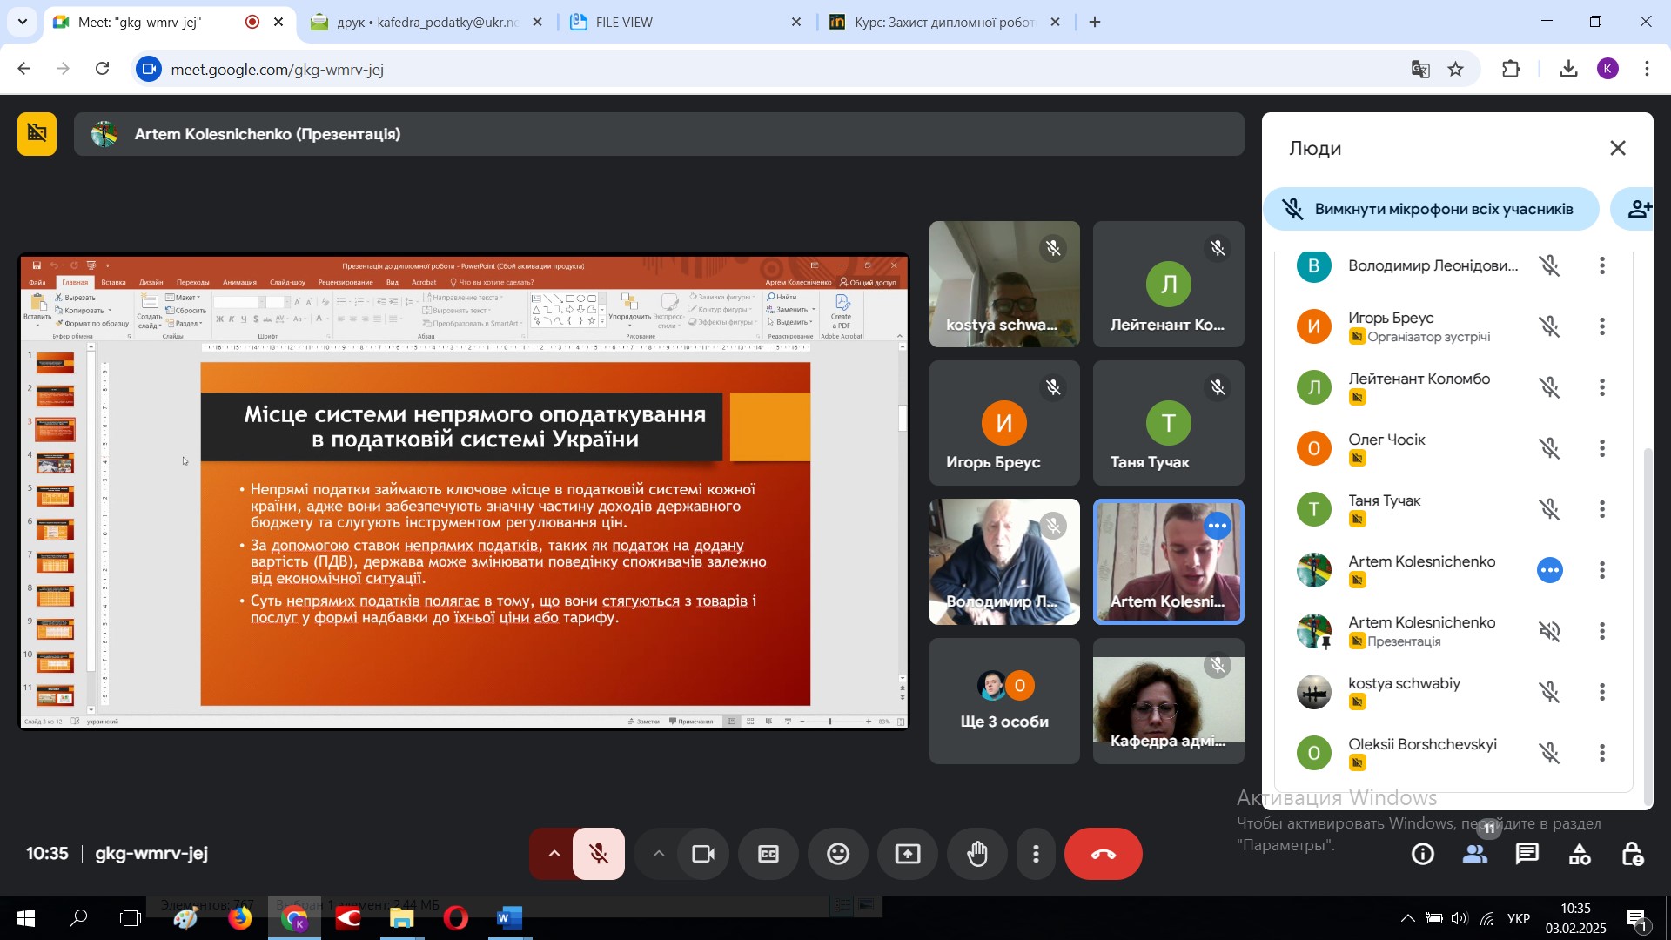1671x940 pixels.
Task: Toggle the camera button
Action: coord(703,854)
